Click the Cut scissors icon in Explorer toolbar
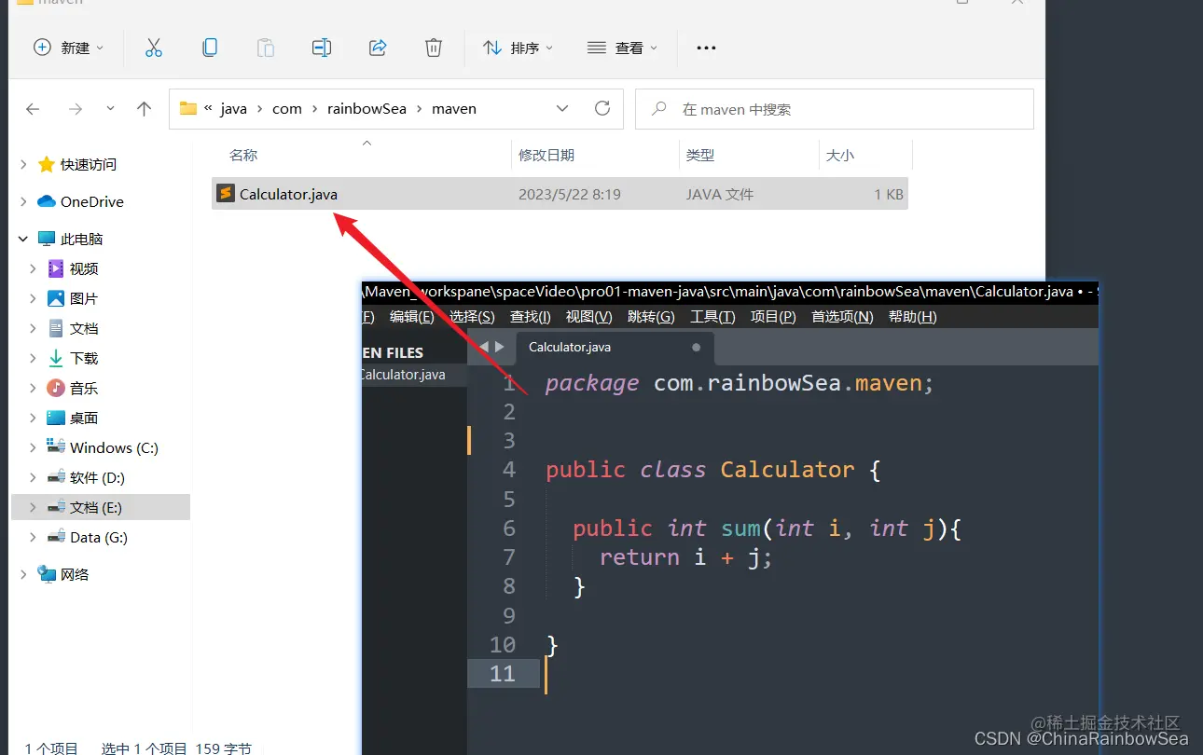Screen dimensions: 1203x755 pos(154,48)
